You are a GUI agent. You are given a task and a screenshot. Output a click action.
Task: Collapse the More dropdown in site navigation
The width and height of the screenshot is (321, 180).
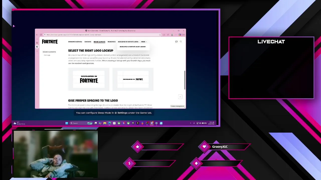144,42
